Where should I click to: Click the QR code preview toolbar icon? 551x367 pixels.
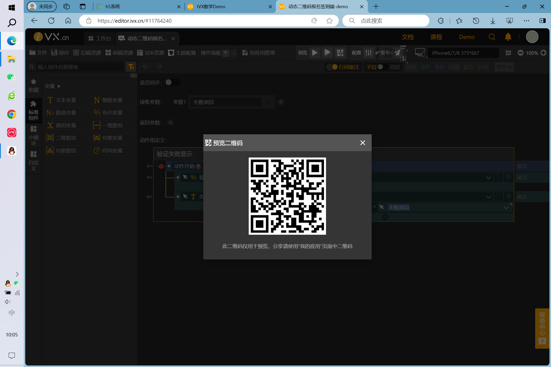pos(340,53)
